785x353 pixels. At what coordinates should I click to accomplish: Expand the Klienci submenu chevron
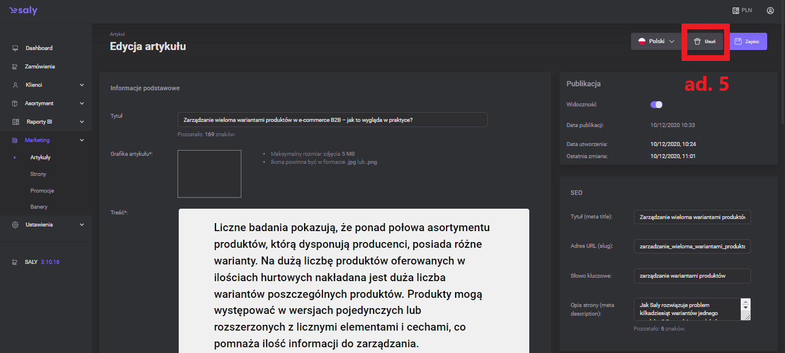pos(82,85)
